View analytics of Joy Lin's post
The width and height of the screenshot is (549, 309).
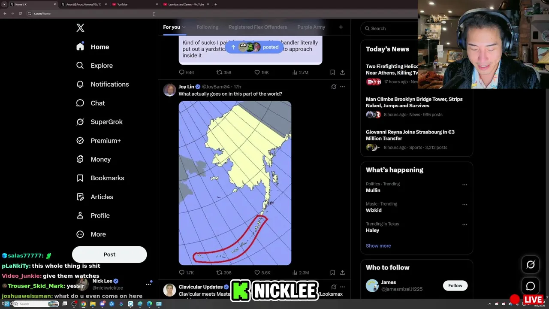tap(300, 273)
